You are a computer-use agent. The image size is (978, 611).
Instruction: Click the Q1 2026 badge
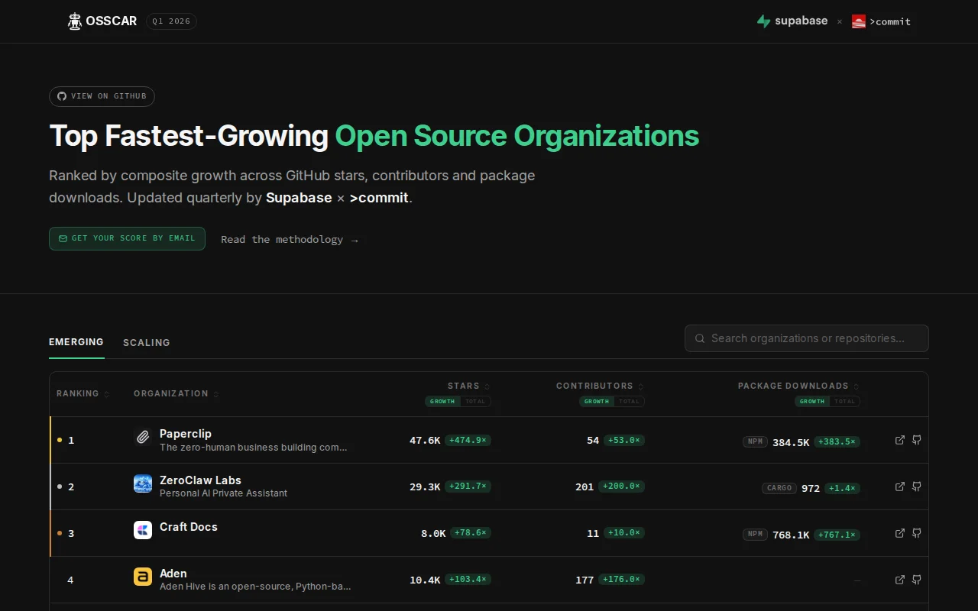(x=171, y=21)
